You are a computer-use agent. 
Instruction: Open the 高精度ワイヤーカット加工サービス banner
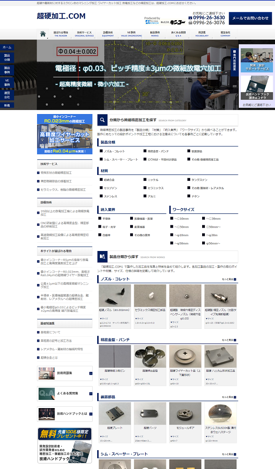click(x=65, y=134)
